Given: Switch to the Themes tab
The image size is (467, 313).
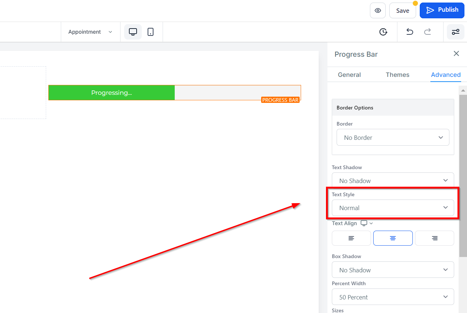Looking at the screenshot, I should pos(397,75).
